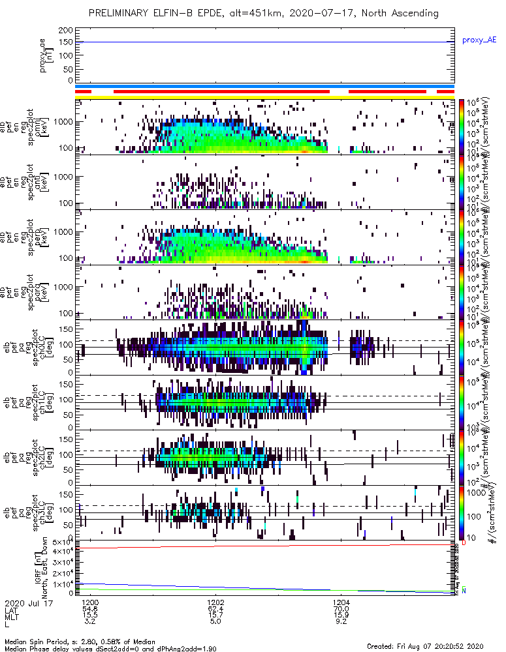Click the ch2LC pitch-angle spectrogram panel

pyautogui.click(x=264, y=458)
